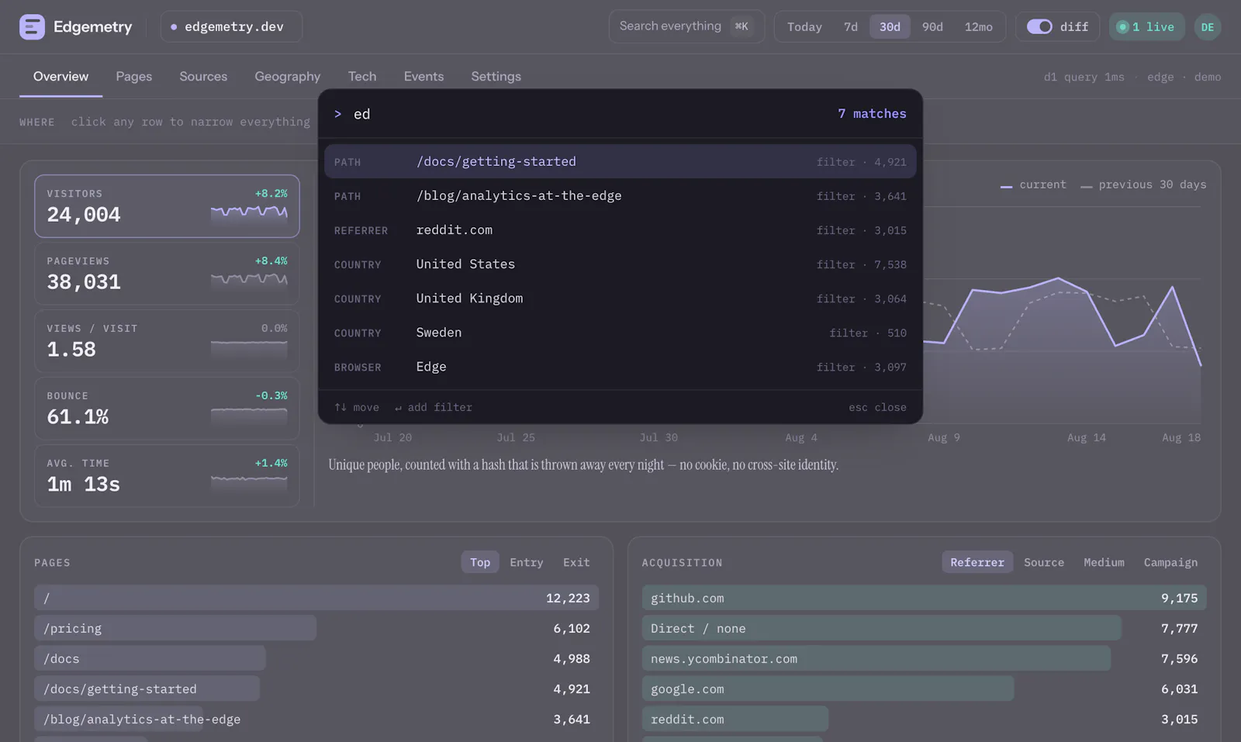Click the Visitors sparkline chart
Image resolution: width=1241 pixels, height=742 pixels.
(249, 213)
